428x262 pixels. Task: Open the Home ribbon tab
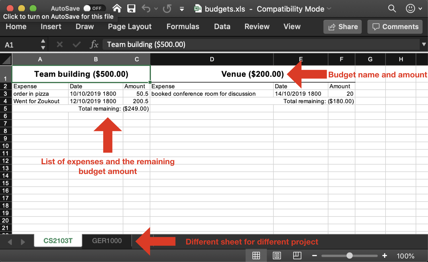[x=16, y=27]
